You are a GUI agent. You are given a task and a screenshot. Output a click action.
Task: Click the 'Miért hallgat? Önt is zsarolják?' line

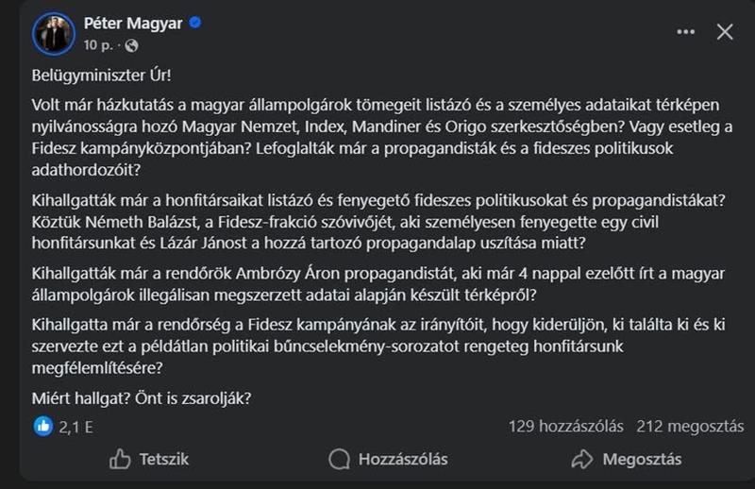[x=142, y=396]
